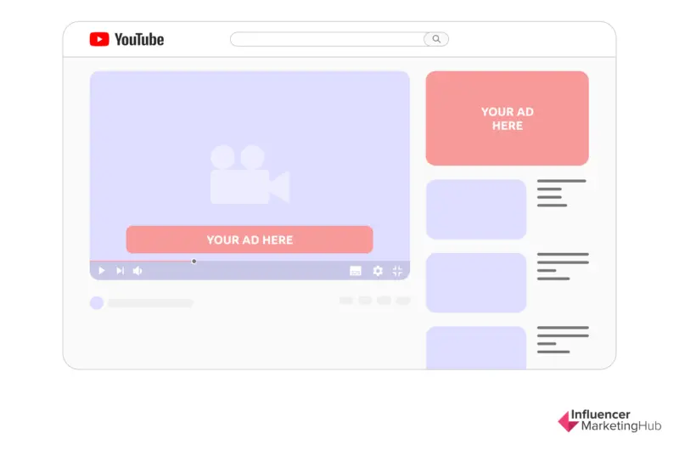The width and height of the screenshot is (679, 456).
Task: Mute the video volume speaker icon
Action: pos(137,271)
